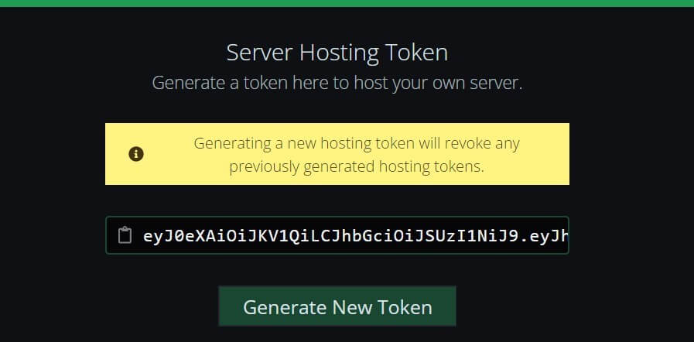Copy the token using the clipboard icon
The image size is (694, 342).
click(125, 235)
